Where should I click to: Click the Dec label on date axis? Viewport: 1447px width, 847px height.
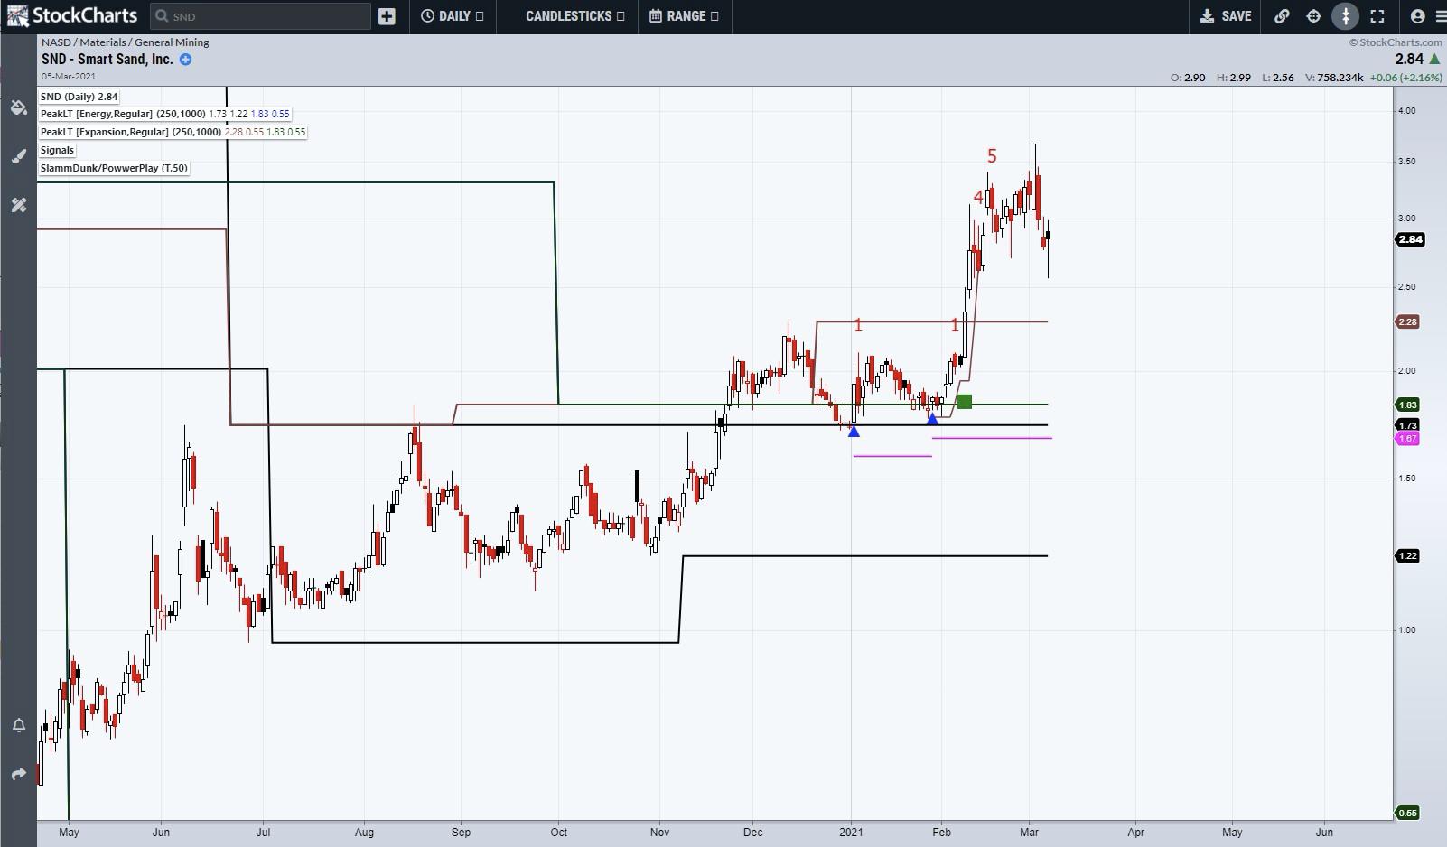752,833
